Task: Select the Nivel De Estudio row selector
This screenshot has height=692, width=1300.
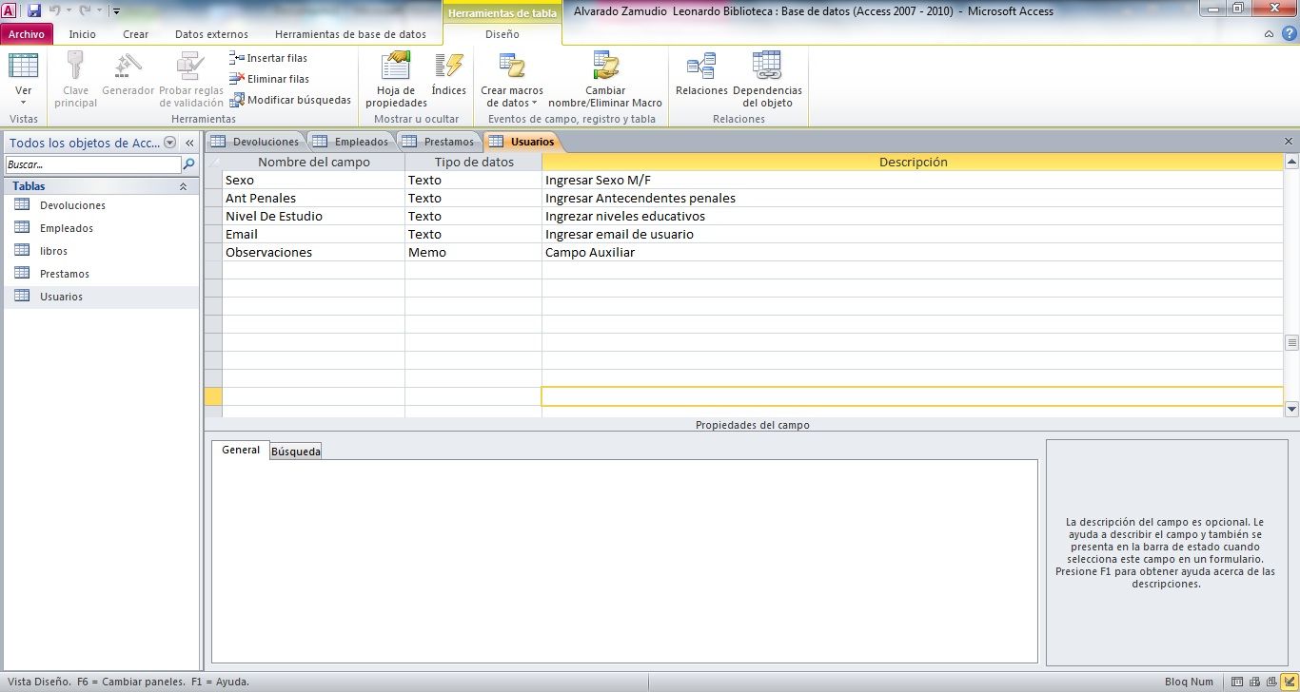Action: coord(213,217)
